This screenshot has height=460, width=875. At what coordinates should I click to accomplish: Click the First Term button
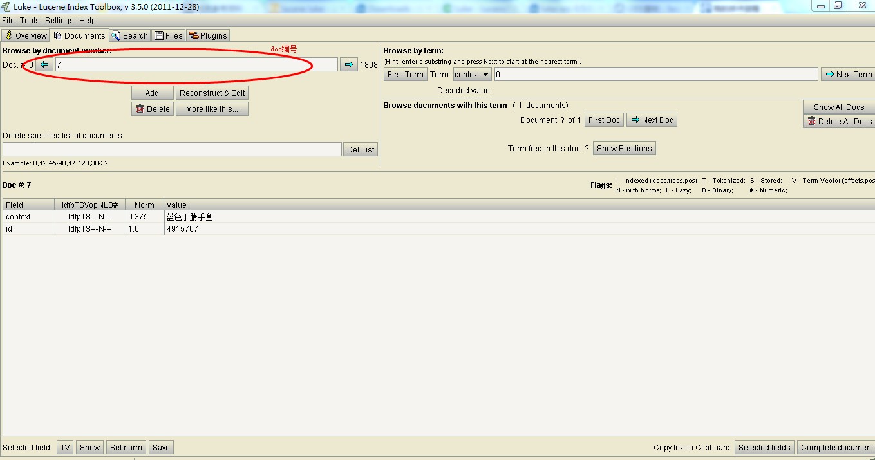(x=406, y=74)
